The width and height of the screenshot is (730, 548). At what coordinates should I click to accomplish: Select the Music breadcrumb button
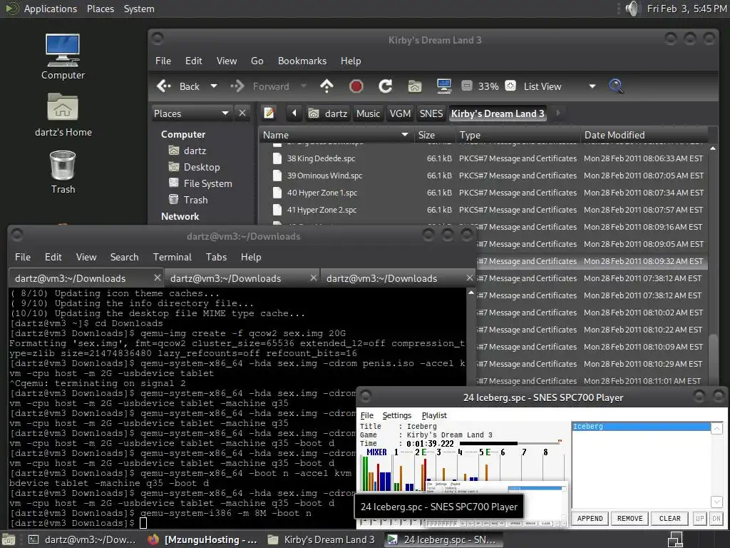click(x=368, y=113)
